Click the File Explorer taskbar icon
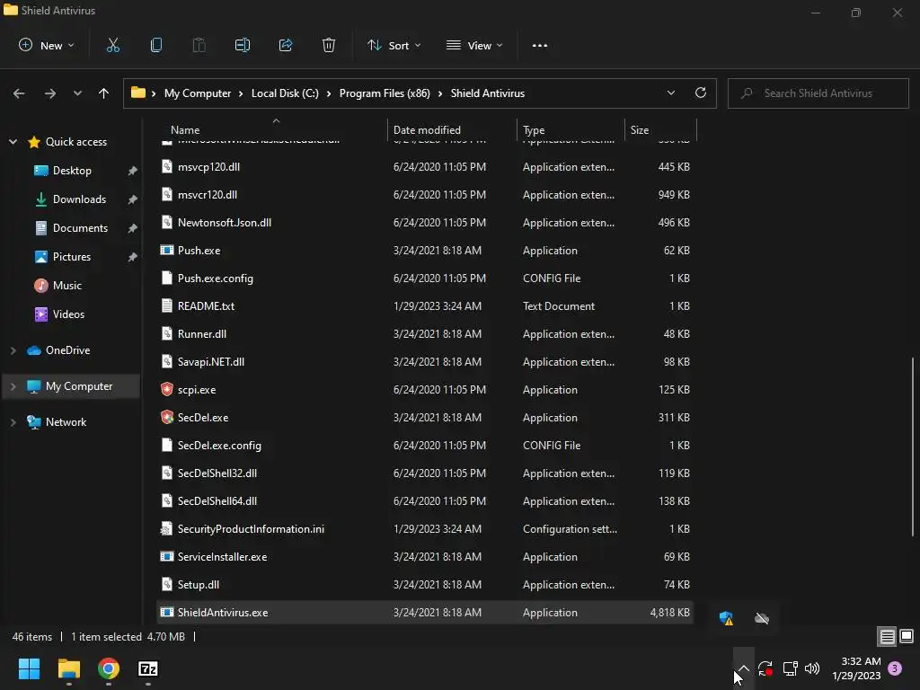920x690 pixels. click(x=68, y=668)
